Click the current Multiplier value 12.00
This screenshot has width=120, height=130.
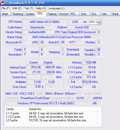(34, 82)
